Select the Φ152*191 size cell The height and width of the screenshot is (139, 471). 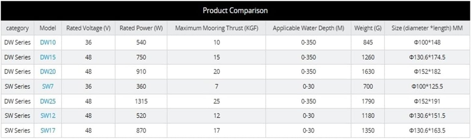point(427,101)
